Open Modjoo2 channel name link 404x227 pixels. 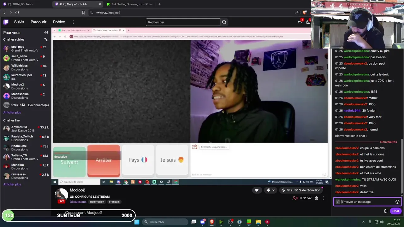[x=77, y=190]
